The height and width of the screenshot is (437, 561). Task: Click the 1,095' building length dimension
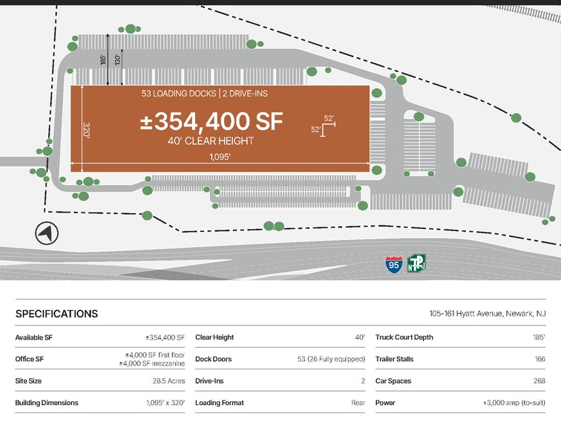point(219,157)
